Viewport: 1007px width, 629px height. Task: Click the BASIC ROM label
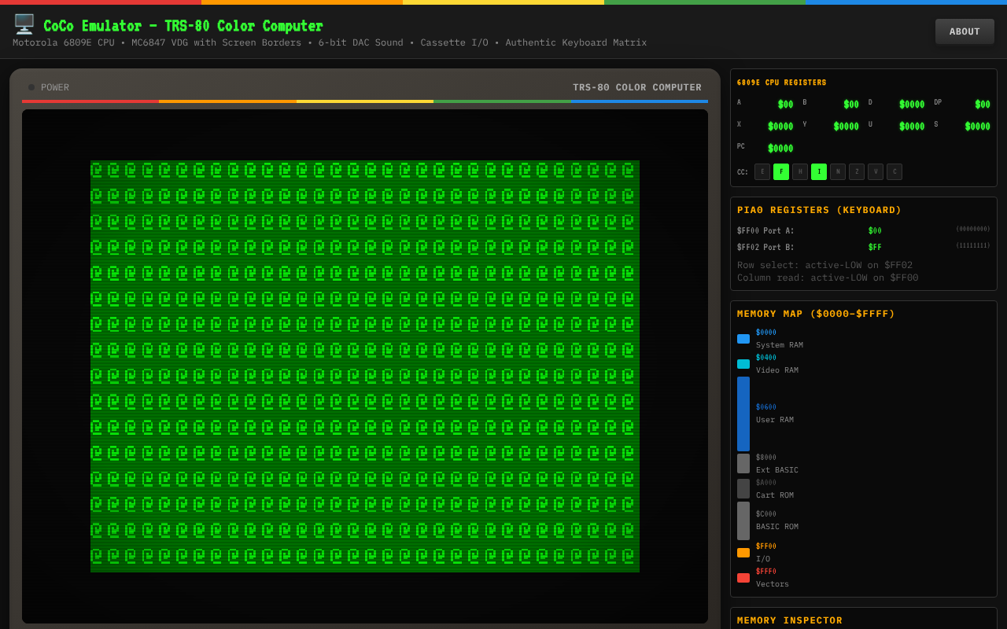point(777,527)
